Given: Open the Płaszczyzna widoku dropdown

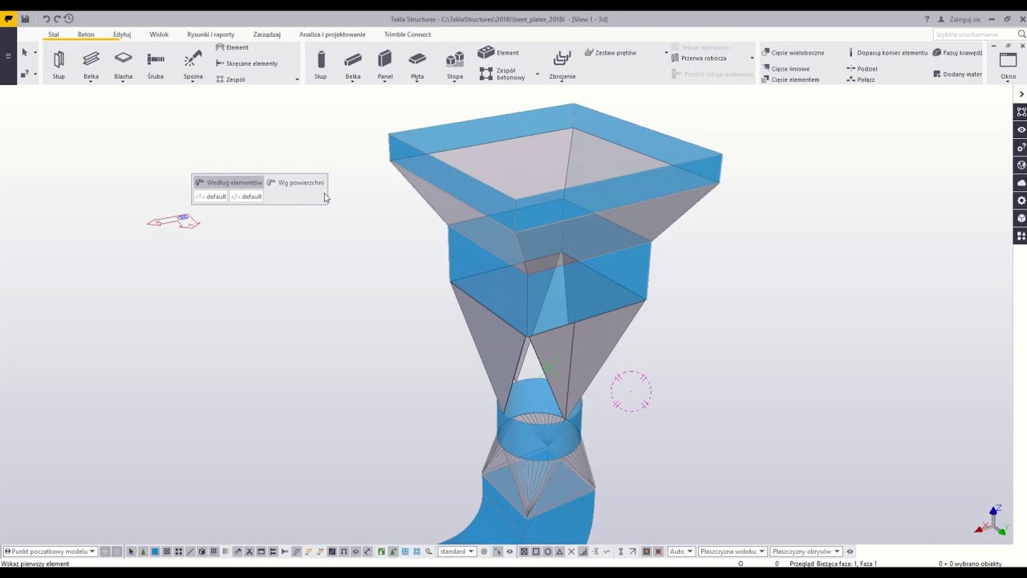Looking at the screenshot, I should (732, 552).
